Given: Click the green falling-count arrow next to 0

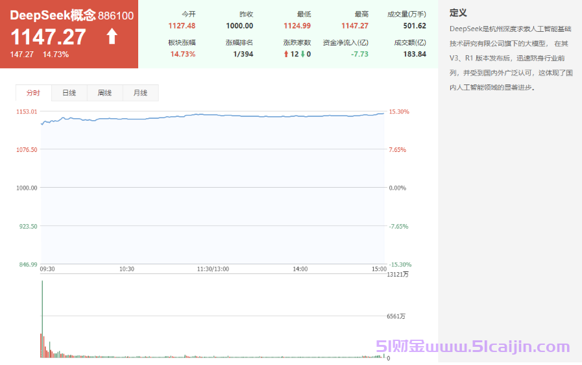Looking at the screenshot, I should 303,55.
